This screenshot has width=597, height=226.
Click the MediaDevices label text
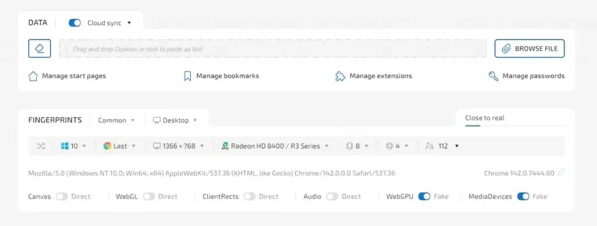[x=490, y=197]
